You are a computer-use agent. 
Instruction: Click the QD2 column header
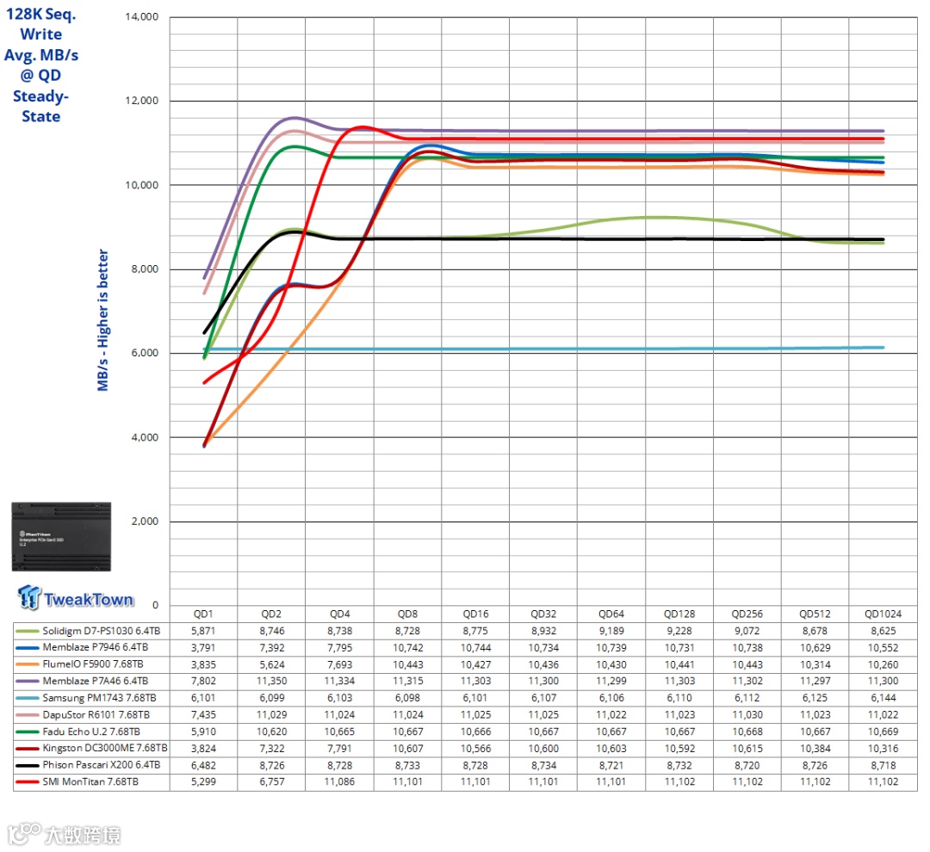click(x=271, y=614)
